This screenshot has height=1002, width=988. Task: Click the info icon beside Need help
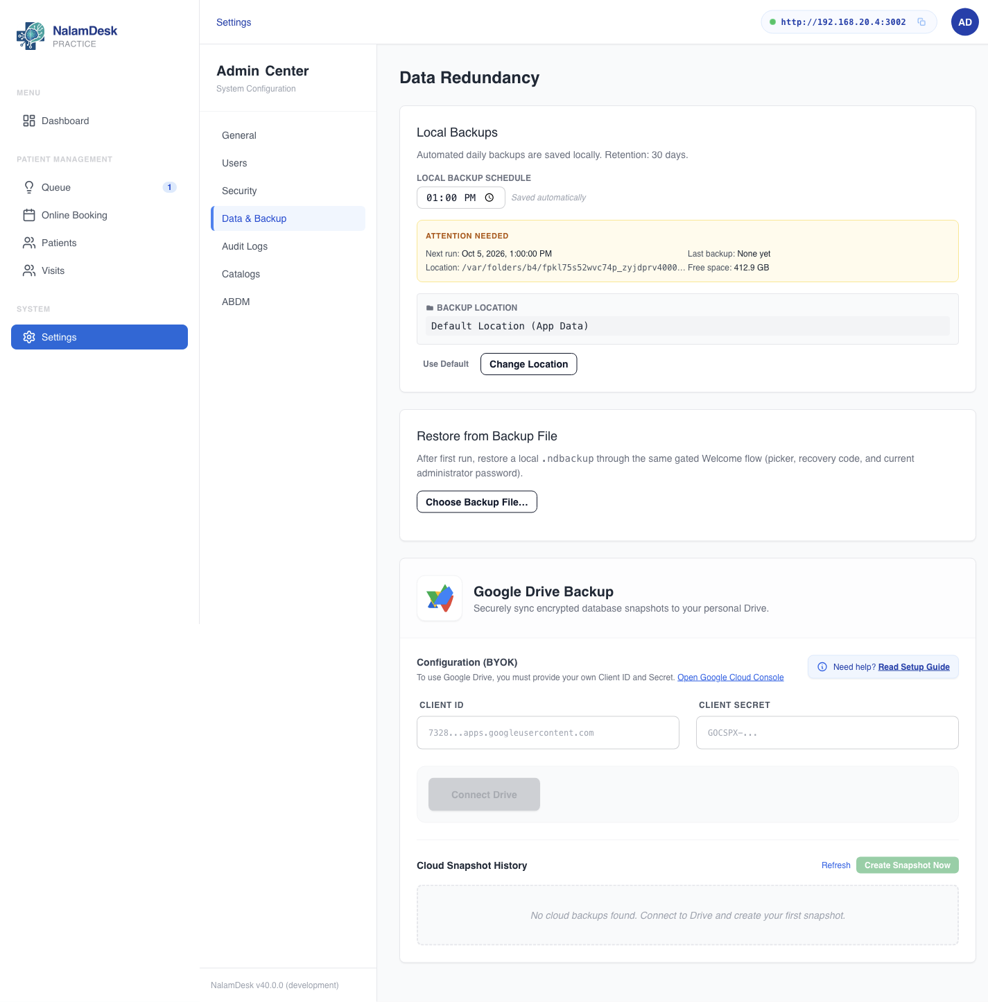click(x=822, y=667)
